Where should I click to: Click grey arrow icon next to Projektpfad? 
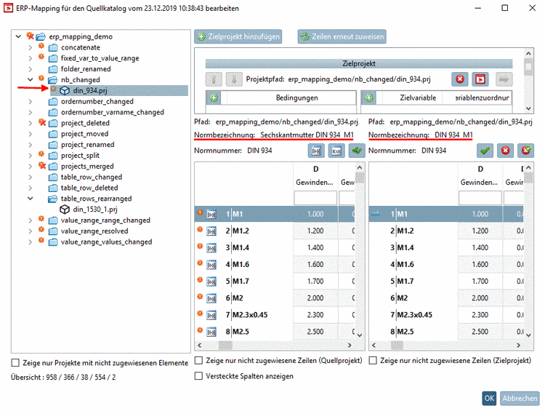(504, 79)
